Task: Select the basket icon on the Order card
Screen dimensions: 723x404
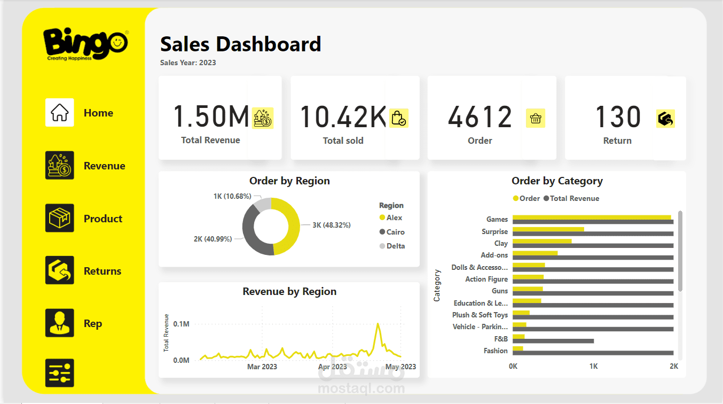Action: [x=537, y=118]
